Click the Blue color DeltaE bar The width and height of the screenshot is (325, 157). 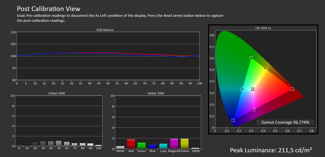coord(152,147)
